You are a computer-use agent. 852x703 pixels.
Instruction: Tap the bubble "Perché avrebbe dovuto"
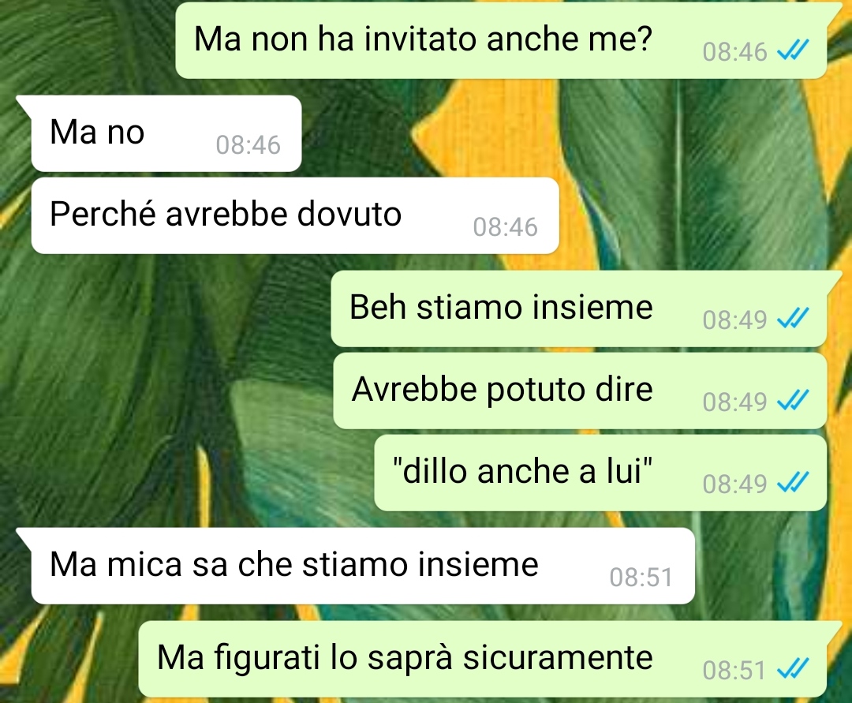pyautogui.click(x=295, y=215)
